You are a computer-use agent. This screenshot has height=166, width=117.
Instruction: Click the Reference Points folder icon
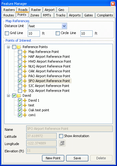point(19,47)
